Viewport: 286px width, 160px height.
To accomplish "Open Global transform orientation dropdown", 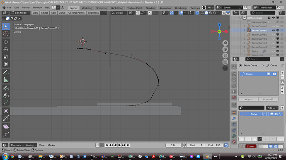I will [x=119, y=13].
